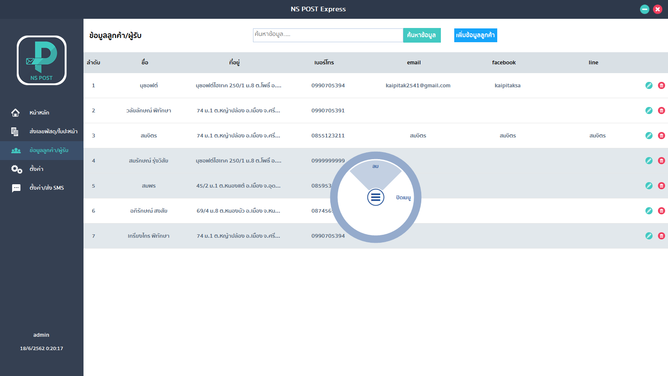Delete row 6 อภิรักษณ์ สงสัย
668x376 pixels.
661,211
